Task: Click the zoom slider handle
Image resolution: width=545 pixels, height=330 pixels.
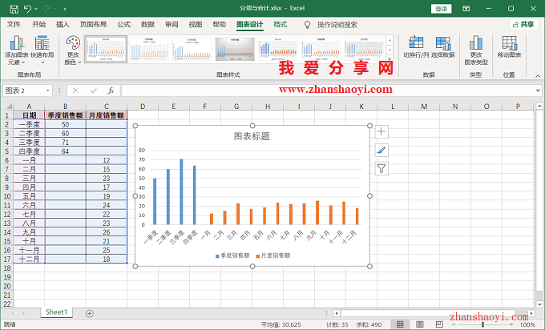Action: click(x=482, y=324)
